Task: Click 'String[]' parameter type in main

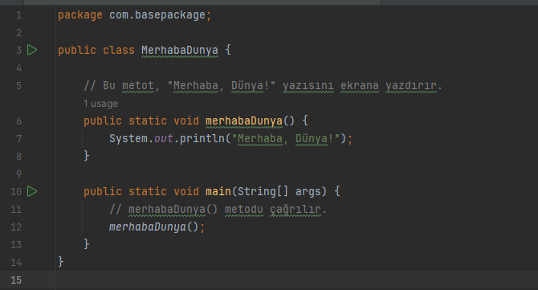Action: 263,191
